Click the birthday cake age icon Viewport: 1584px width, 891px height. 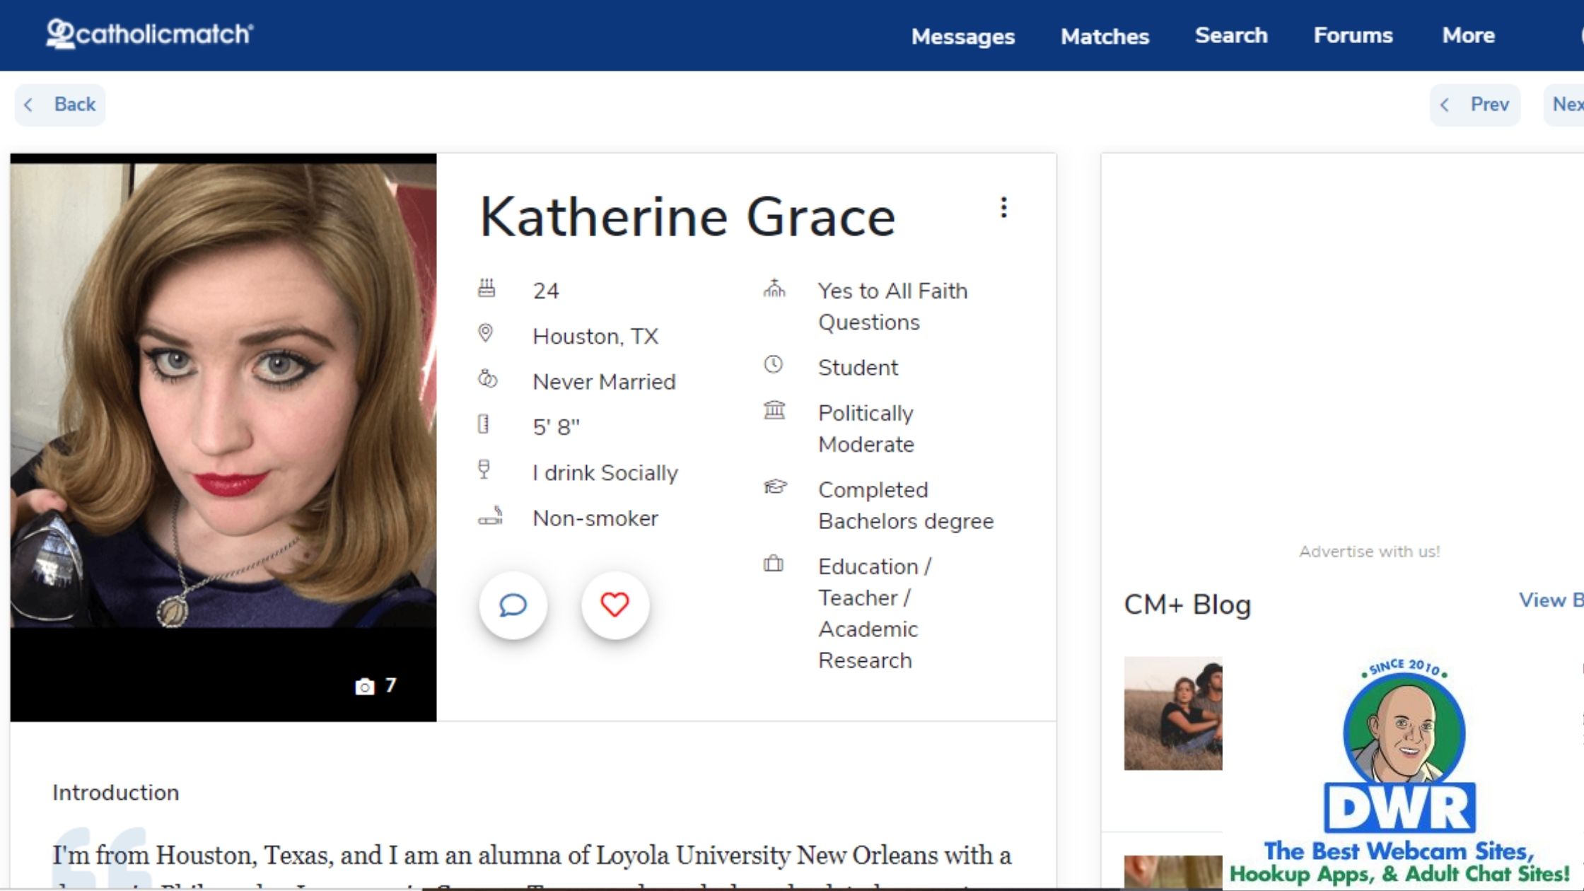click(x=487, y=289)
